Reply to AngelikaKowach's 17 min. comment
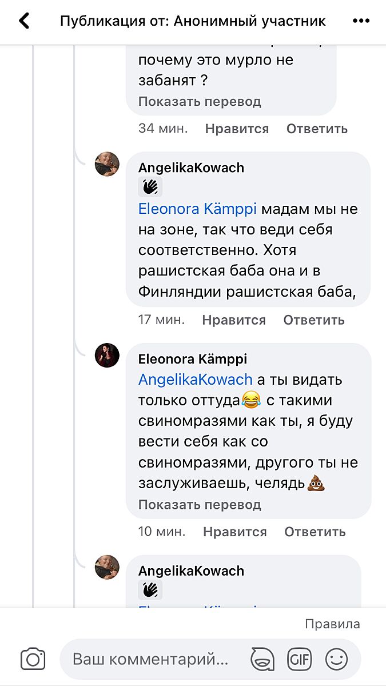 coord(314,320)
